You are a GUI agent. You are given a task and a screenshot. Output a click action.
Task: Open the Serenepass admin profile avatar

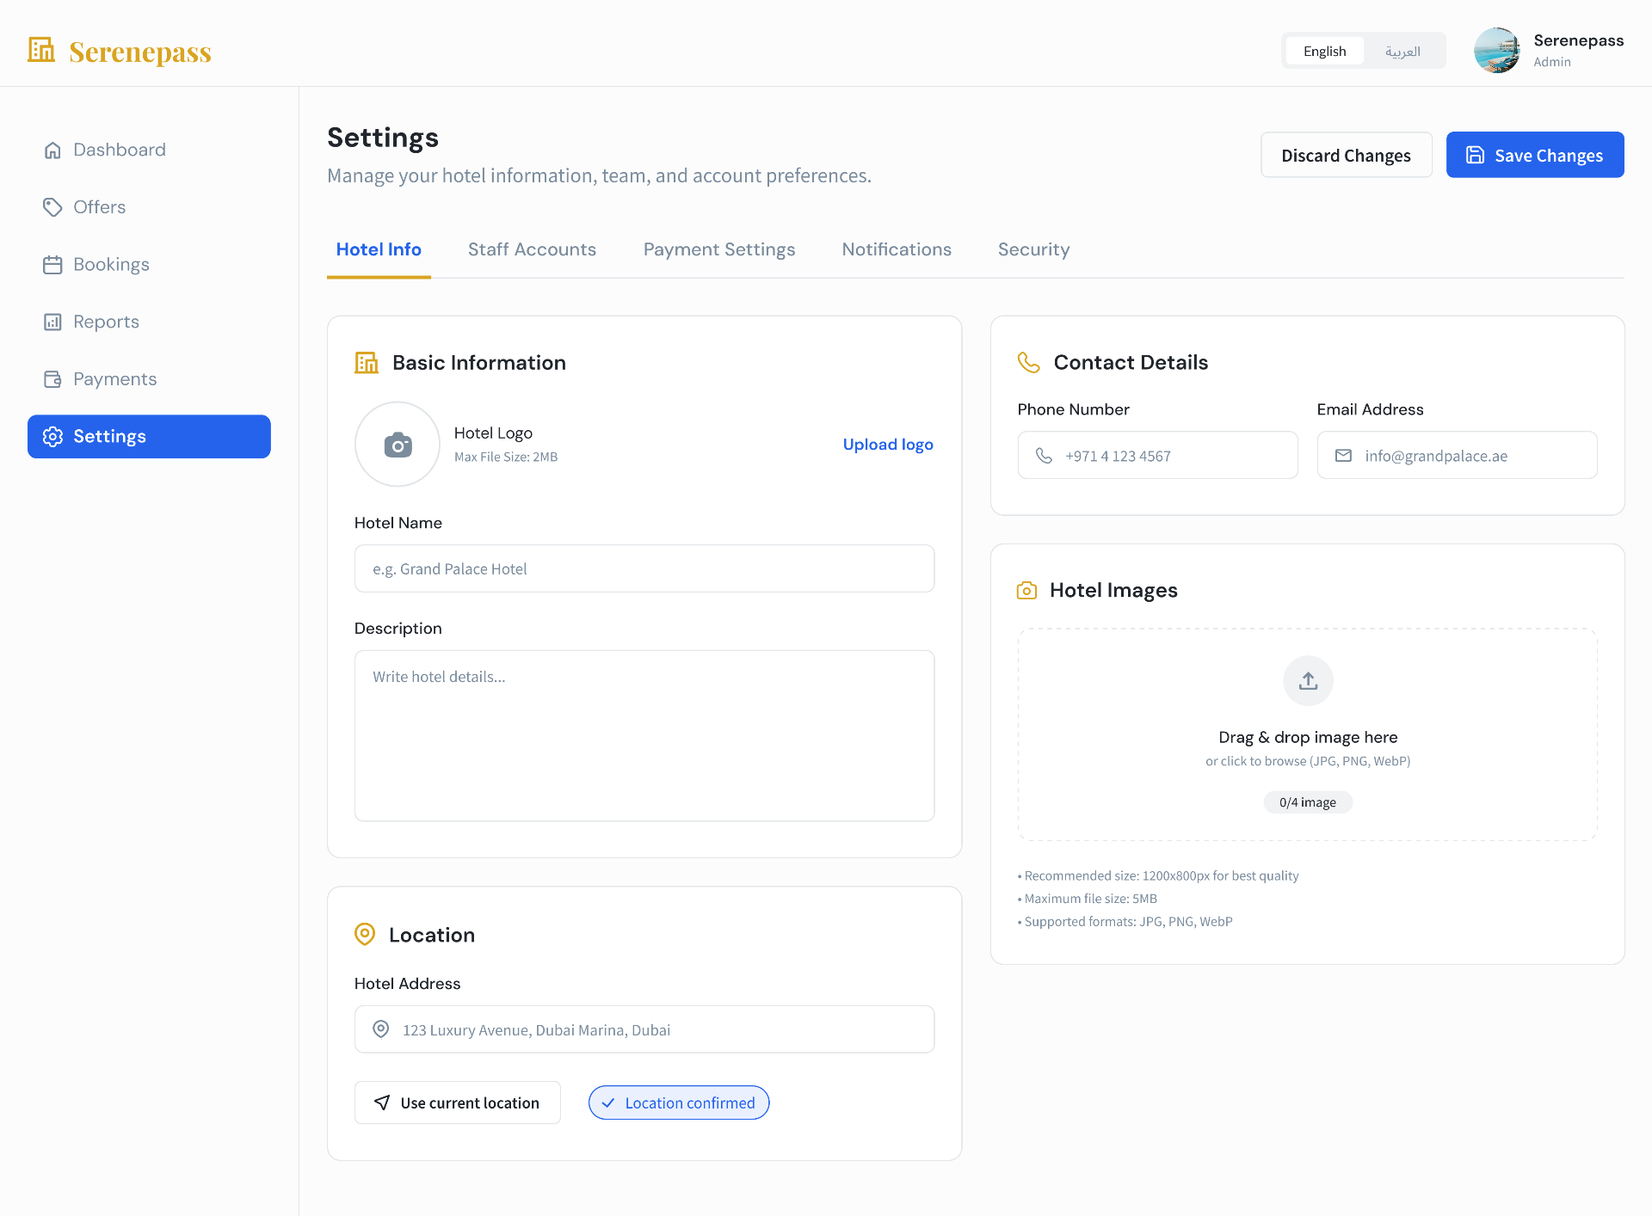pos(1496,51)
